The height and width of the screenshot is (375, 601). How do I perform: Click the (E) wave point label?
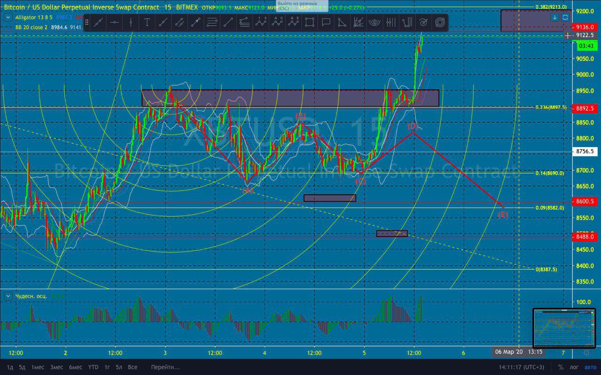[x=502, y=215]
